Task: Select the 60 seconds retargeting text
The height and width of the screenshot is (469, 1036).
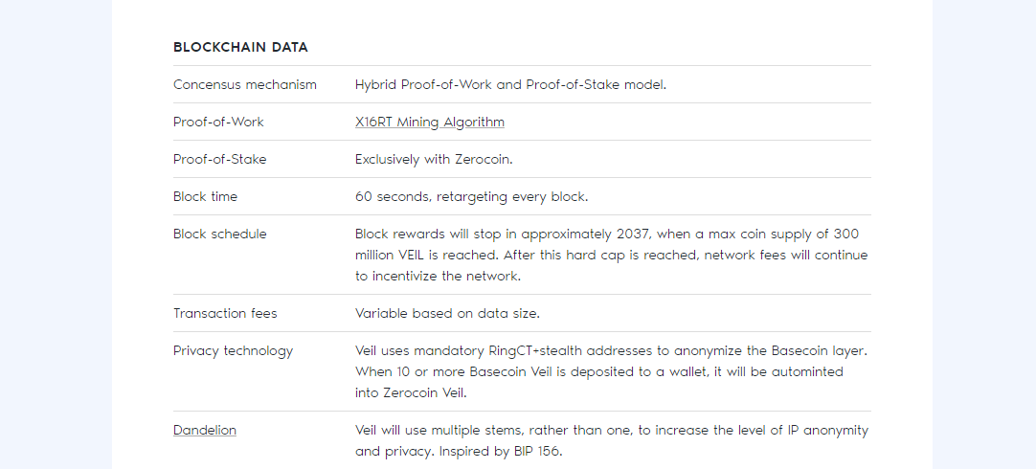Action: point(471,196)
